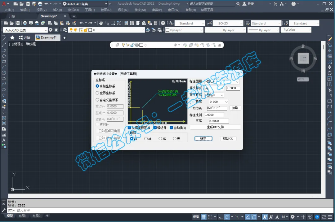Open the 文件(F) menu

click(x=9, y=10)
